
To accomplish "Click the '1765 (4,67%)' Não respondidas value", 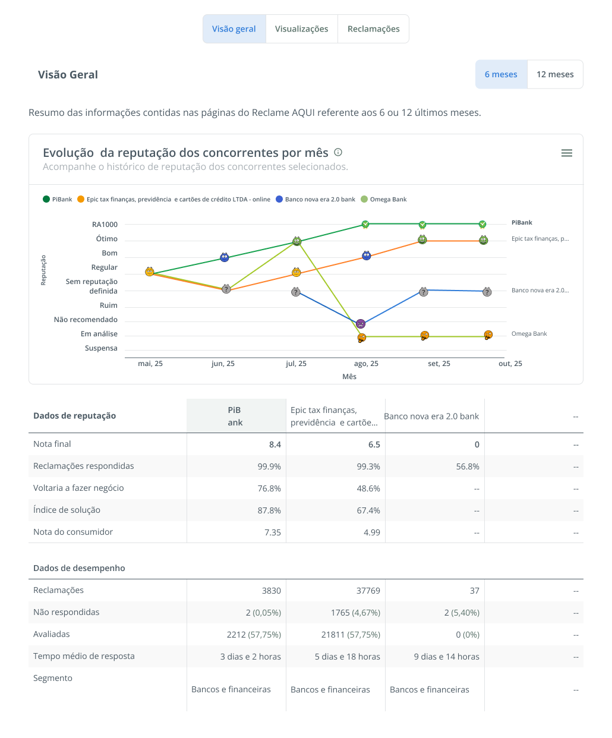I will pyautogui.click(x=355, y=613).
